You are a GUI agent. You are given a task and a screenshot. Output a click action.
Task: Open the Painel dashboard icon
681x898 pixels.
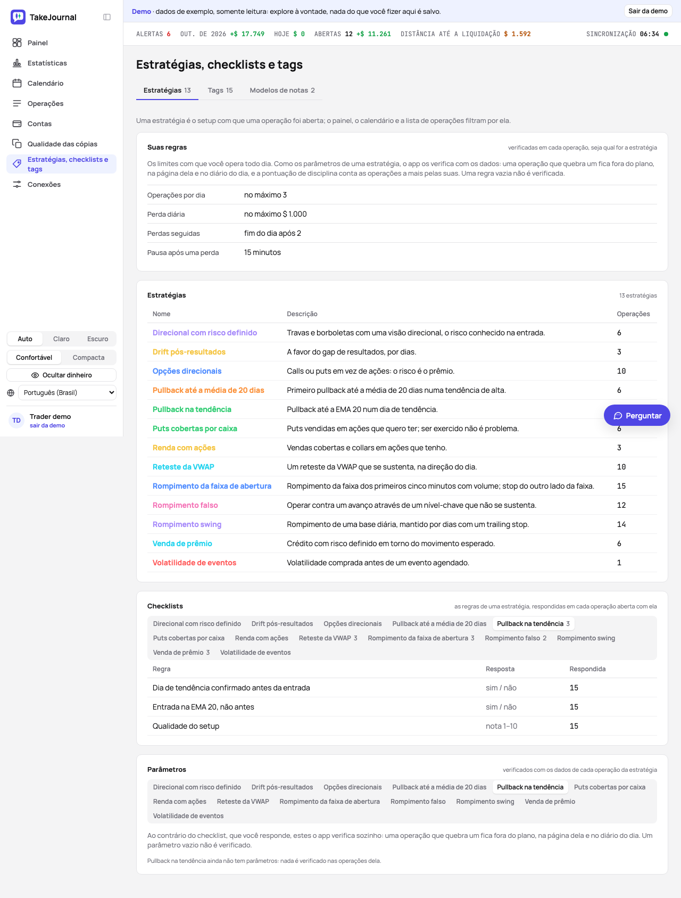17,43
